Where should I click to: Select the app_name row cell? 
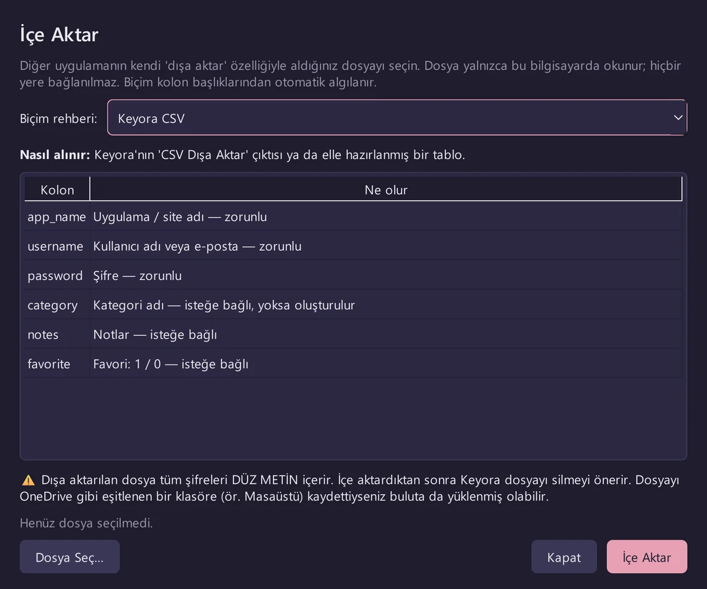(57, 217)
